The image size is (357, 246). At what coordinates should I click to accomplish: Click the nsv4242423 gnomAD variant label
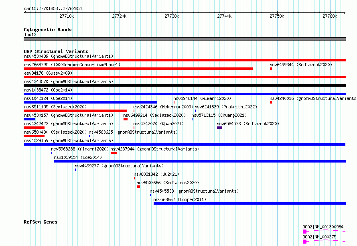pos(69,124)
